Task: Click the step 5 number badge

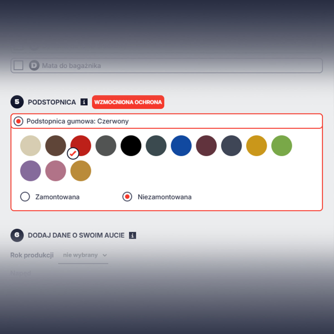Action: pos(17,102)
